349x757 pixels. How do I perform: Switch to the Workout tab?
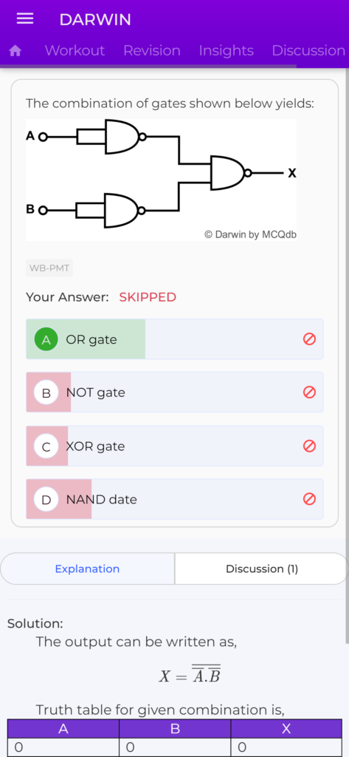click(x=75, y=51)
